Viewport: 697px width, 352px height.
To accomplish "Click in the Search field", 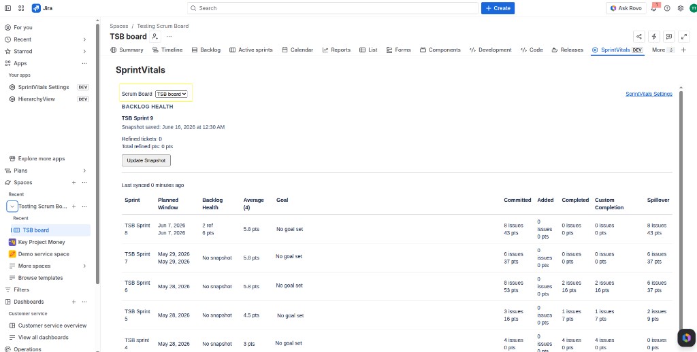I will pos(333,8).
